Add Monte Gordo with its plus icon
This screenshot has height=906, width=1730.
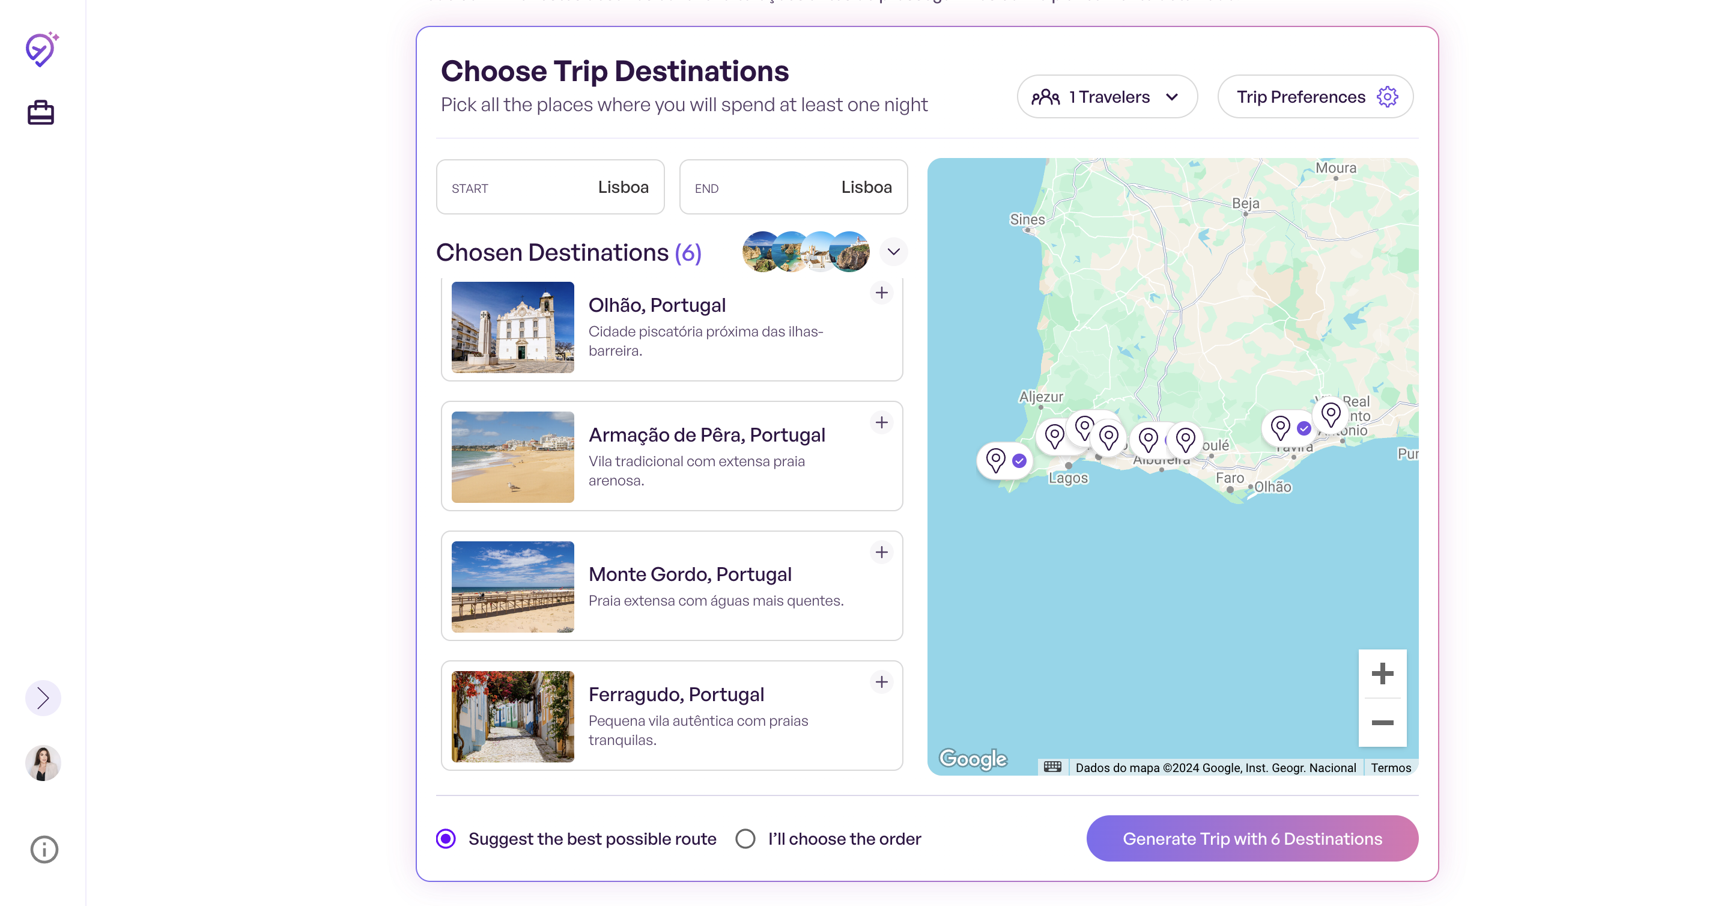pyautogui.click(x=881, y=552)
